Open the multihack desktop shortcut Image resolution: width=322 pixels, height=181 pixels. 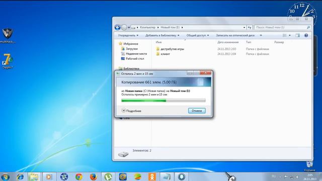pyautogui.click(x=8, y=36)
